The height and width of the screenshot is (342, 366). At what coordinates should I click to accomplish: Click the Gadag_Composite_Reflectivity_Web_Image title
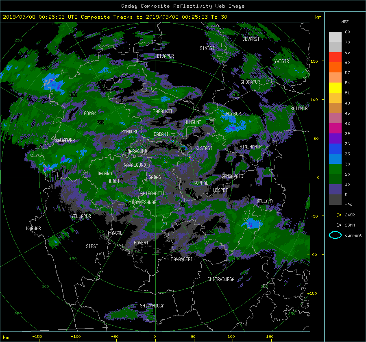pyautogui.click(x=183, y=6)
